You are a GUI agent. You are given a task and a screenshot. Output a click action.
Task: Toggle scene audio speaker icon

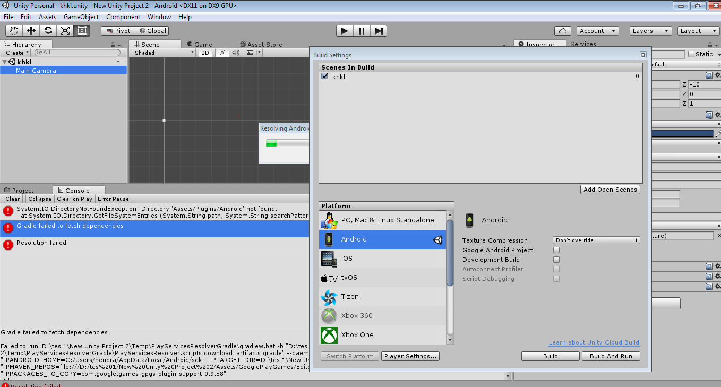(236, 53)
